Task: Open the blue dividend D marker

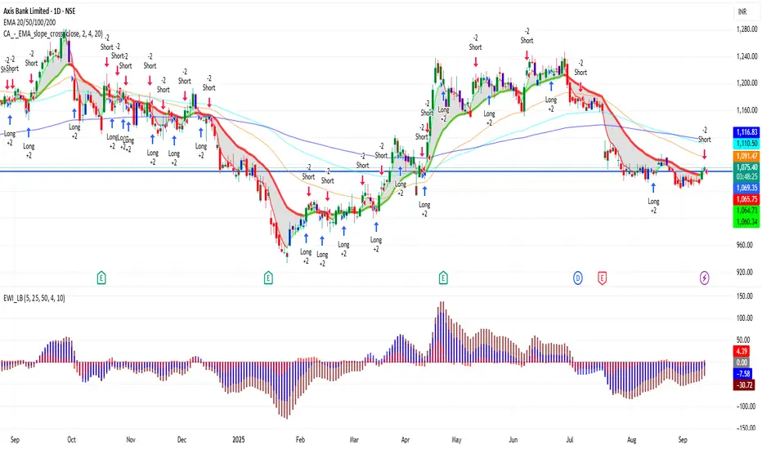Action: [x=578, y=278]
